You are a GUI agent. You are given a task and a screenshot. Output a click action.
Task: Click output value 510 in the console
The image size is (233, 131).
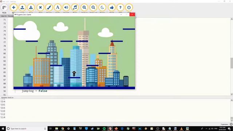[3, 111]
